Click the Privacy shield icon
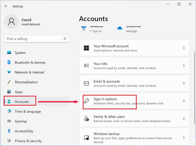The width and height of the screenshot is (196, 146). [9, 141]
